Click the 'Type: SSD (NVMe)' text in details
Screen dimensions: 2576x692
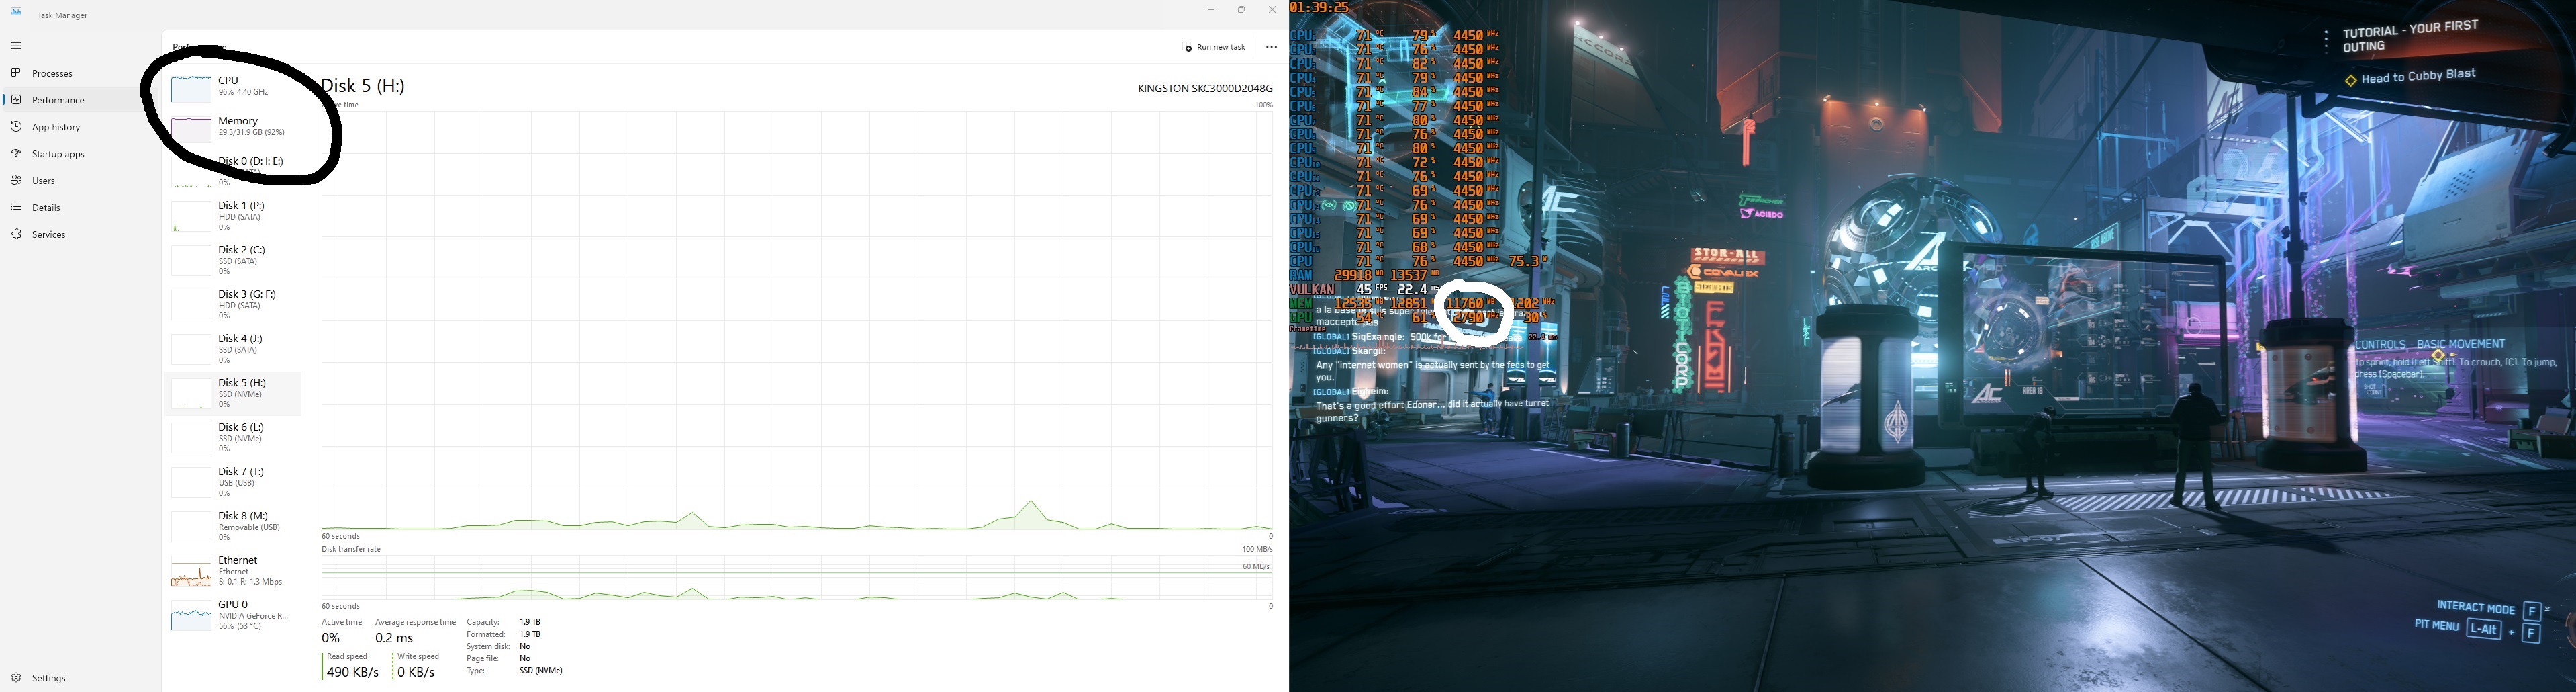coord(515,671)
